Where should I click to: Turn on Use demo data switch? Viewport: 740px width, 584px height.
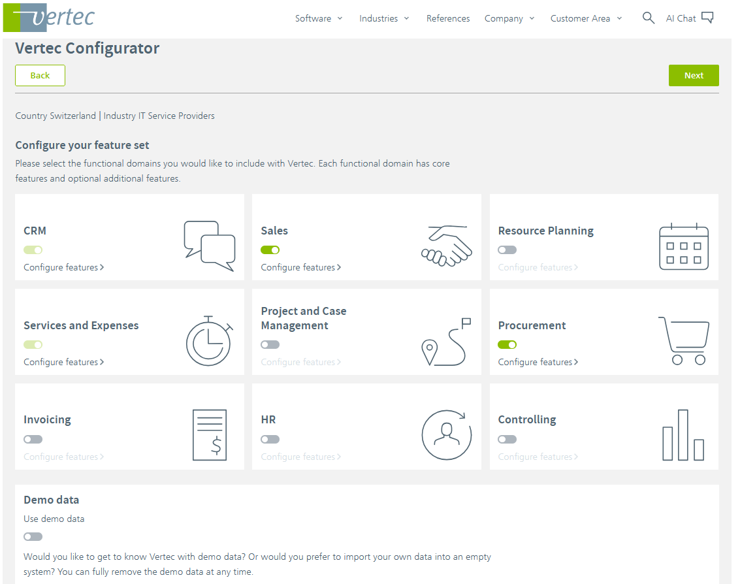tap(33, 537)
